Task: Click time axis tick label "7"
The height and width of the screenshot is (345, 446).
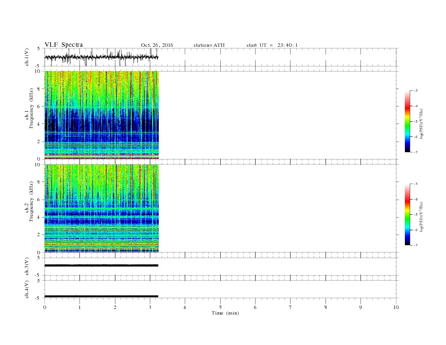Action: [x=291, y=307]
